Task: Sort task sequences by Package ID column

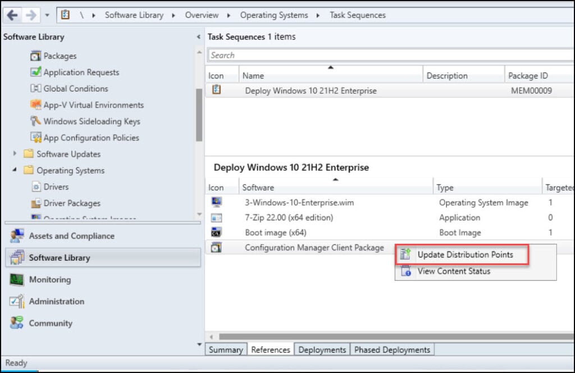Action: [540, 75]
